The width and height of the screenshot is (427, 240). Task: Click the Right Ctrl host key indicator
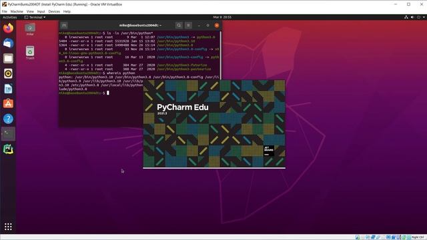tap(418, 237)
